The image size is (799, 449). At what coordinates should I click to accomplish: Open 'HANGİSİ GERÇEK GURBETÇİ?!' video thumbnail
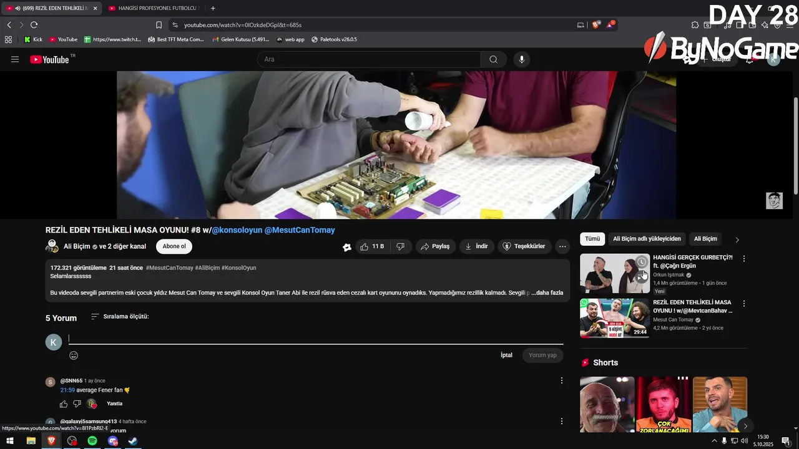pyautogui.click(x=614, y=273)
